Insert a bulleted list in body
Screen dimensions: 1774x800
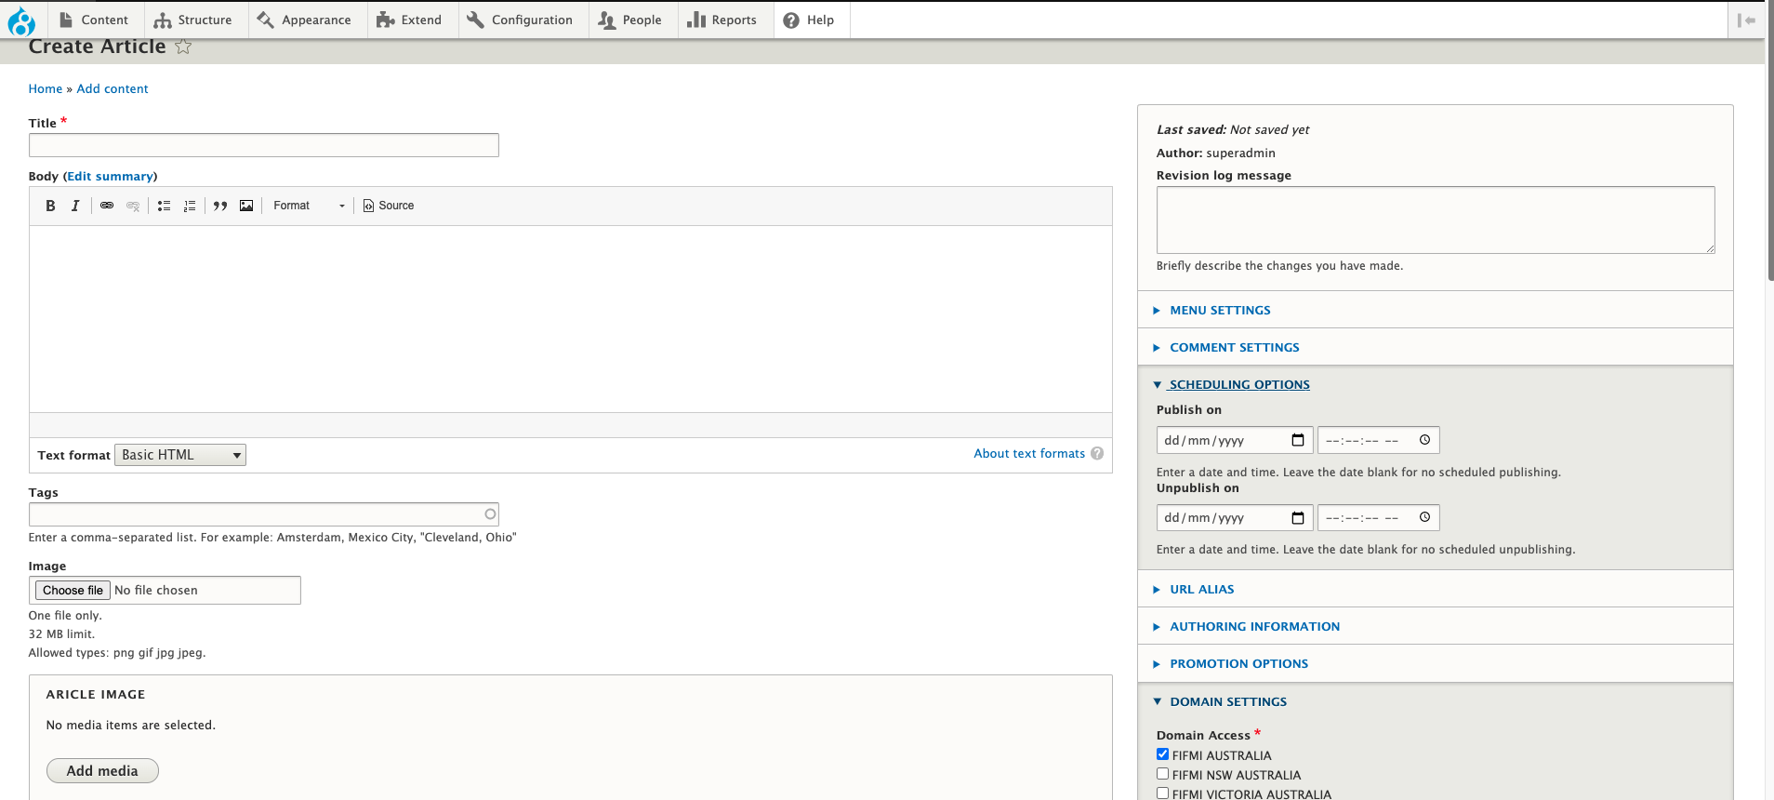click(x=164, y=206)
